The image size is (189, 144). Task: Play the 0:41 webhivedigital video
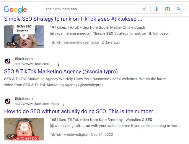(24, 127)
